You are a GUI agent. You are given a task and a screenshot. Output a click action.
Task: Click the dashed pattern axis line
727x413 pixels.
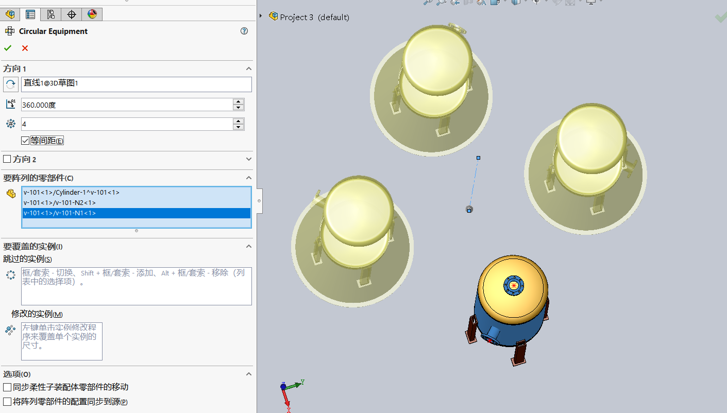[x=474, y=183]
